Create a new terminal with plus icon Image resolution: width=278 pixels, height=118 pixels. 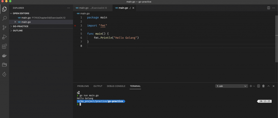(251, 86)
